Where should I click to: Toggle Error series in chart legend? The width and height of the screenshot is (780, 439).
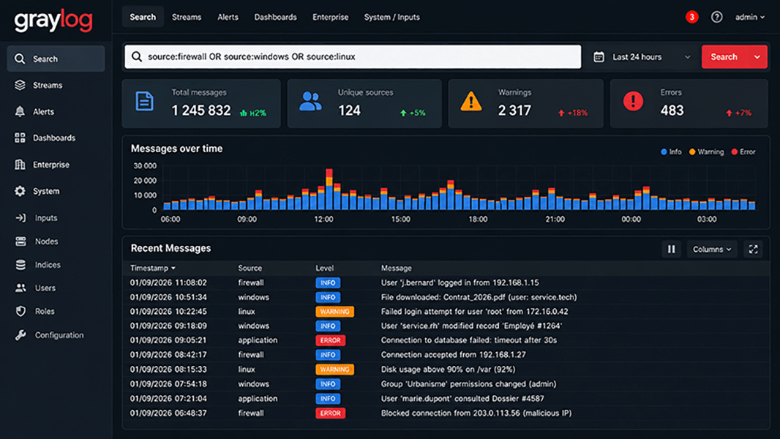(x=743, y=151)
